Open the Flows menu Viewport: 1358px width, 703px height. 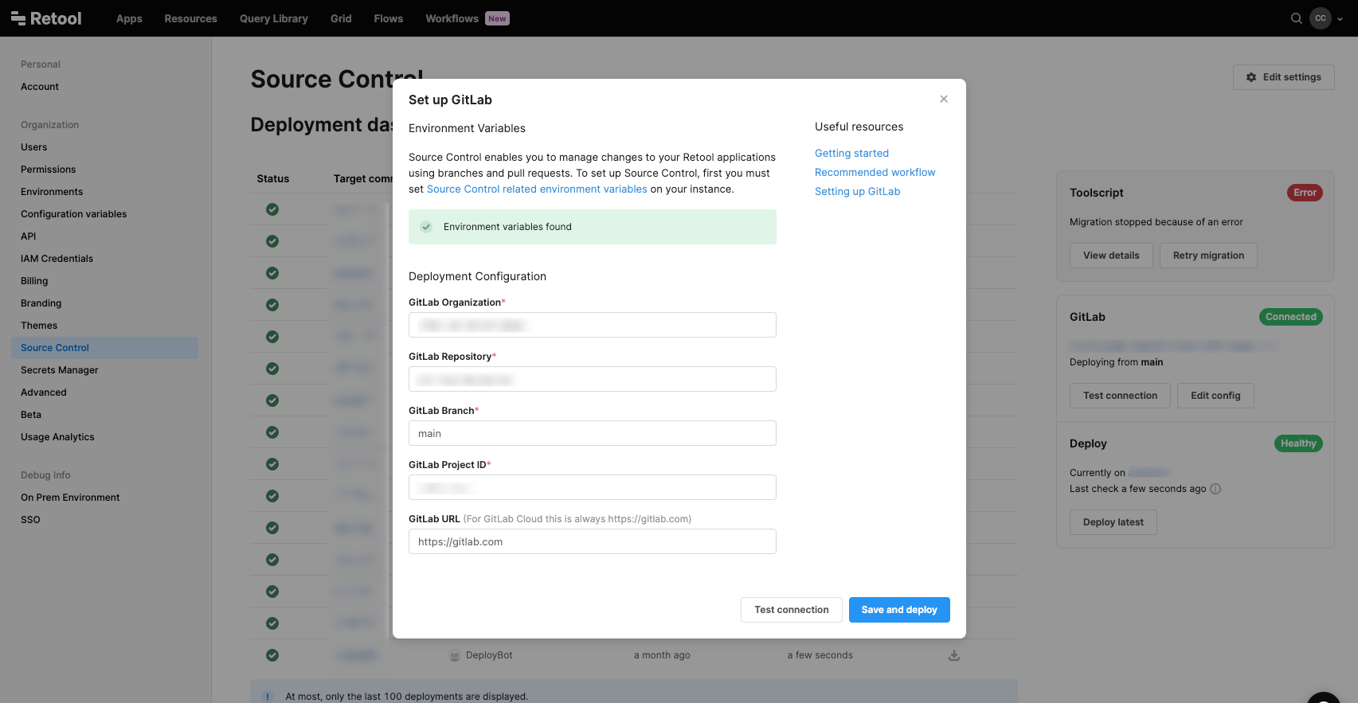coord(389,18)
